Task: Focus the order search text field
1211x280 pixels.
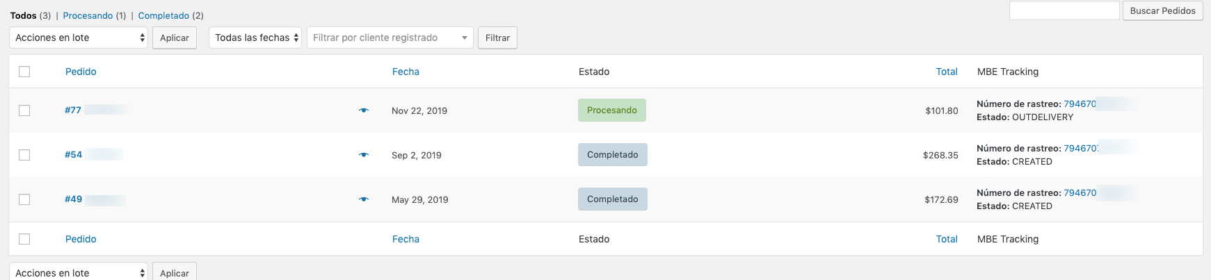Action: (x=1064, y=10)
